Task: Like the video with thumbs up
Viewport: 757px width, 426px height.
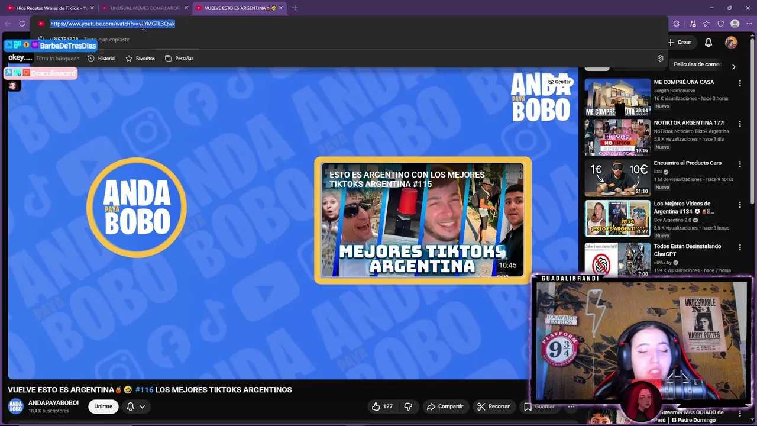Action: [381, 406]
